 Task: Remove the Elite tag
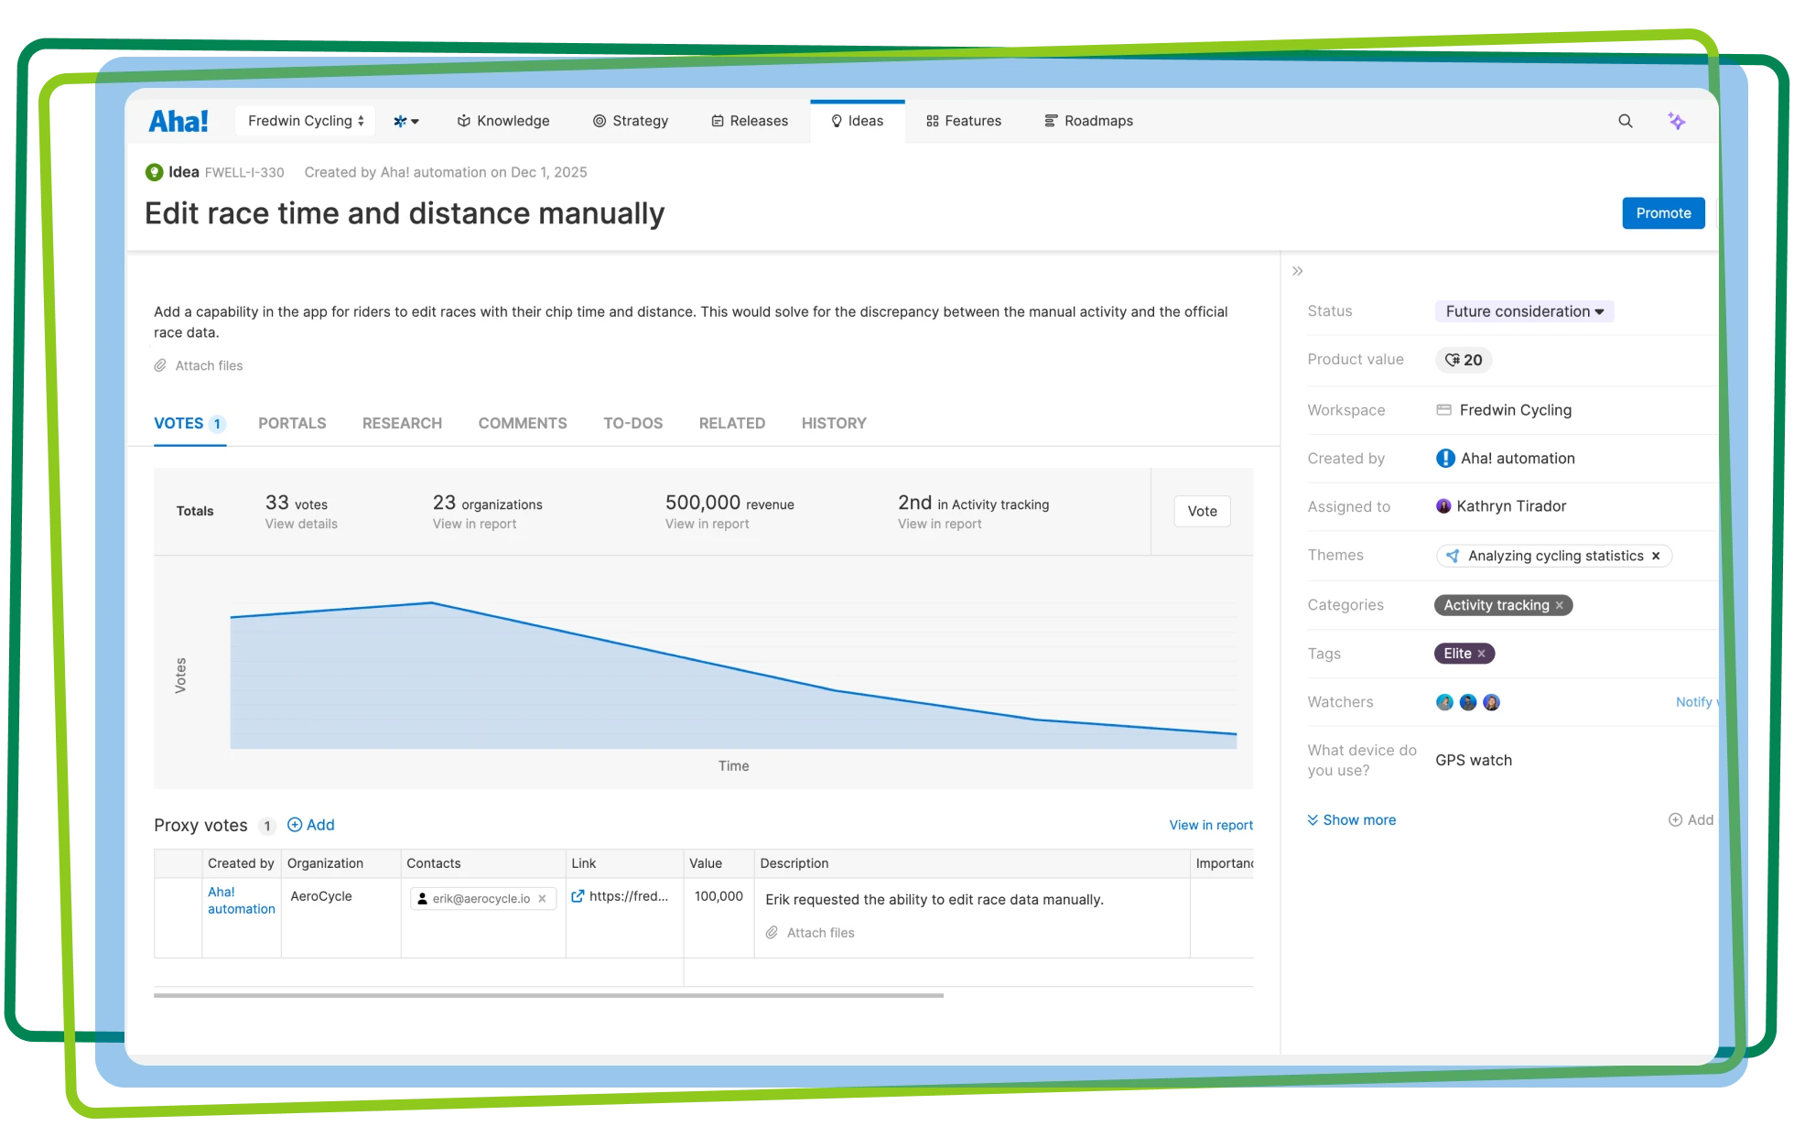click(1481, 654)
